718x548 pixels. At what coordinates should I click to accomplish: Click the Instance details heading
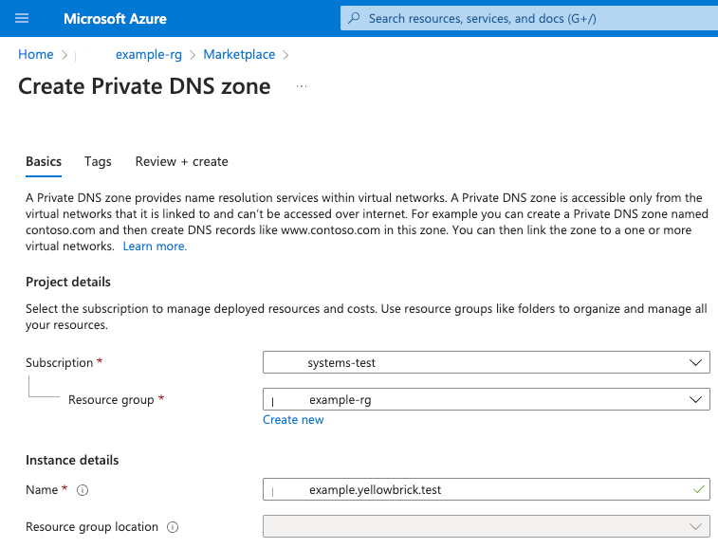point(72,460)
